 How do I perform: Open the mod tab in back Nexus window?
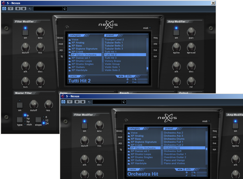[x=61, y=44]
